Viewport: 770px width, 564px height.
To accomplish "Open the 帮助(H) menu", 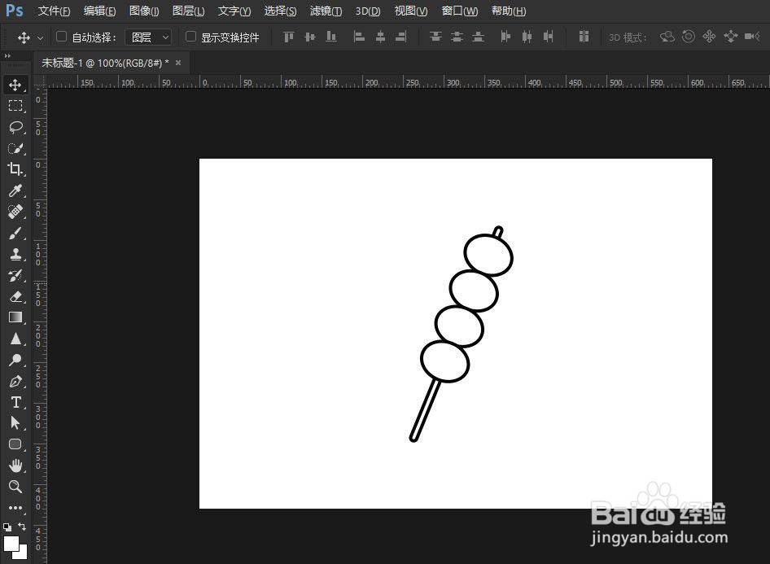I will point(509,11).
